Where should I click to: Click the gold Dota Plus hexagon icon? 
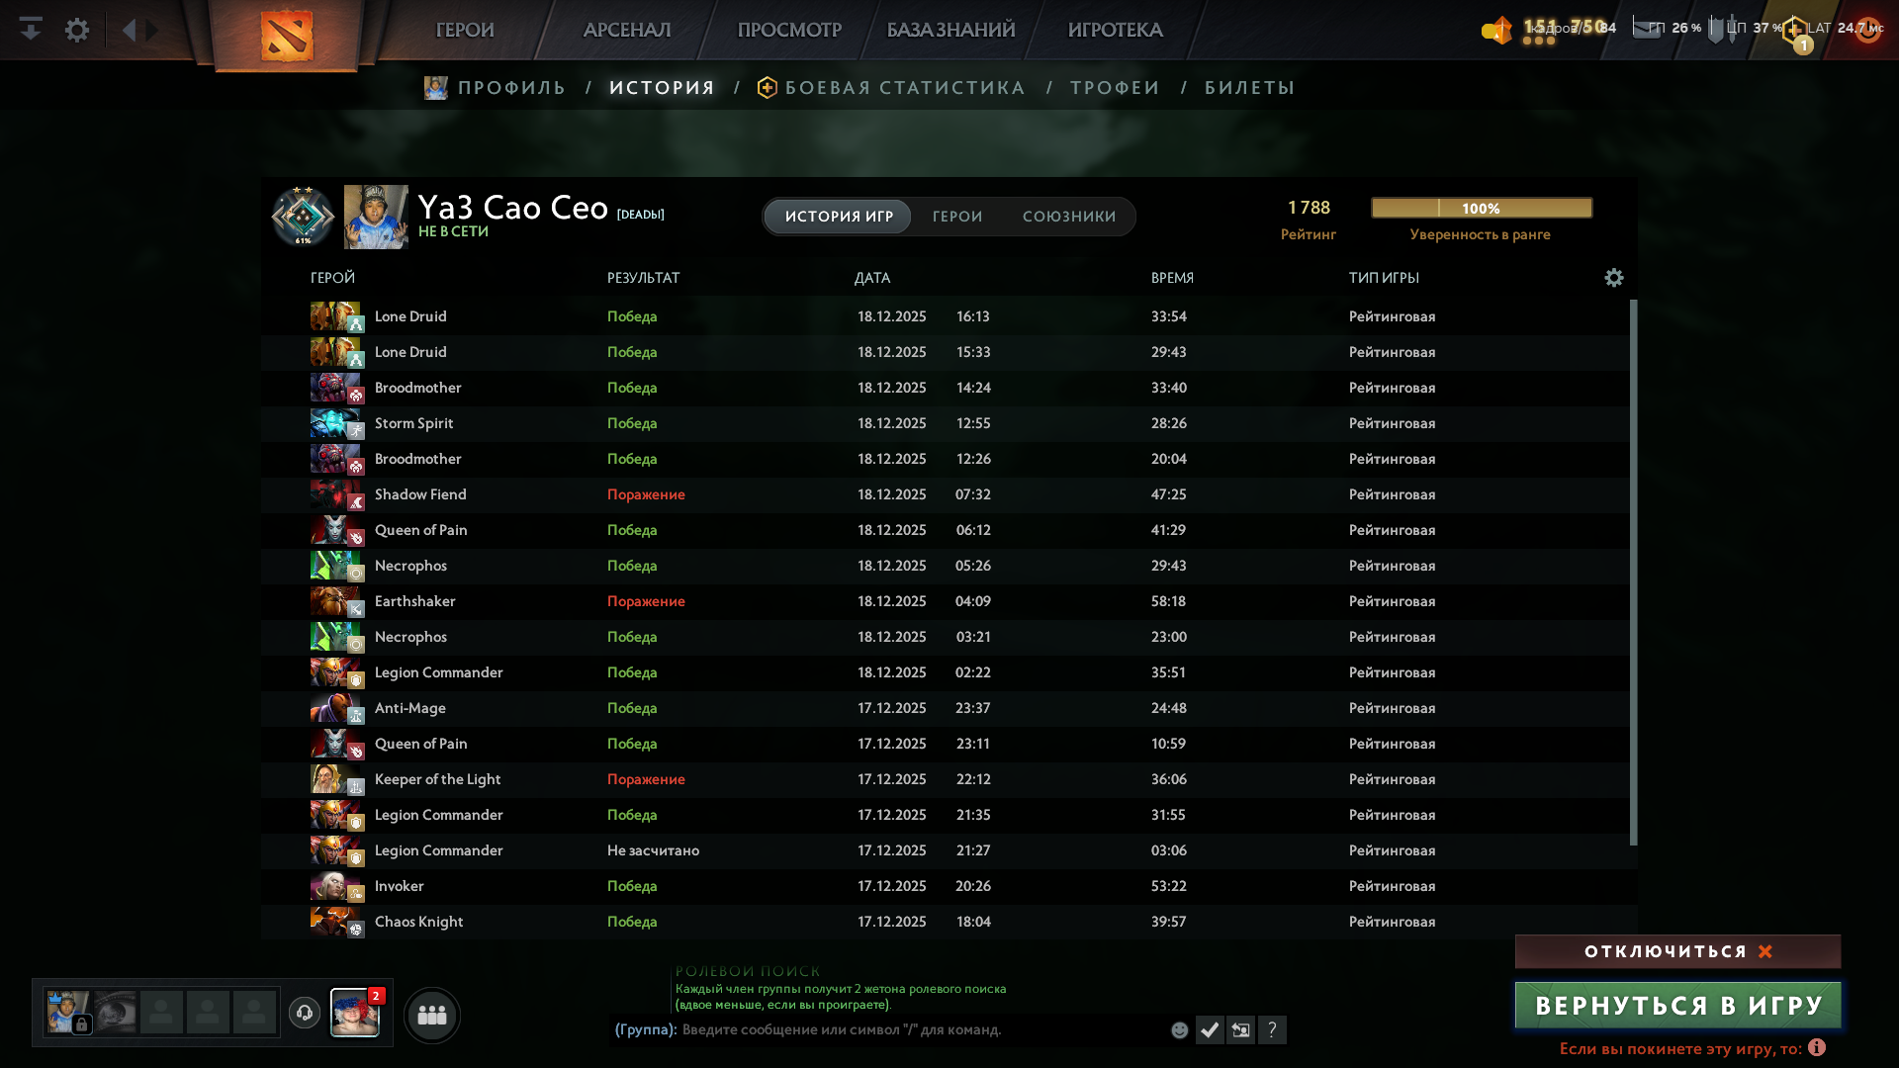(x=1795, y=29)
